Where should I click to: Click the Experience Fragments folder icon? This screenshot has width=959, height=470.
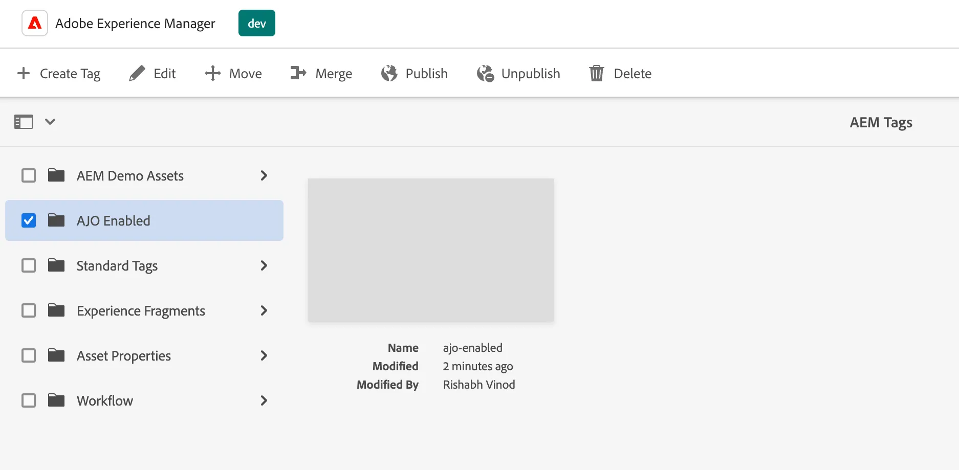(56, 310)
